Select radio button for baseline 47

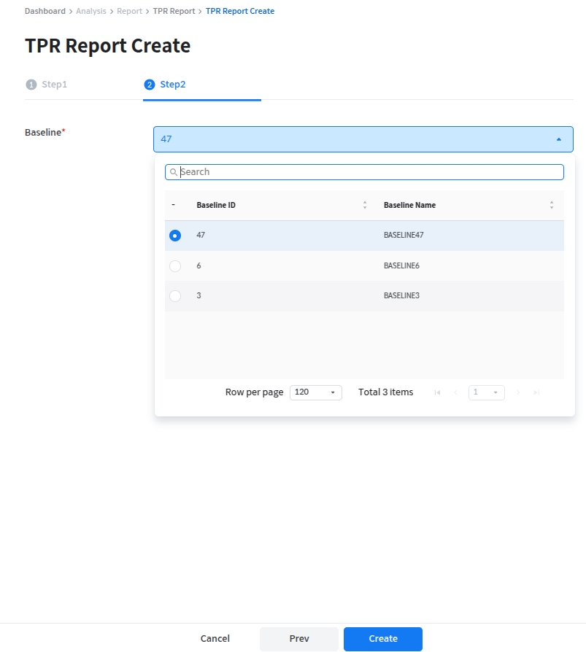175,236
